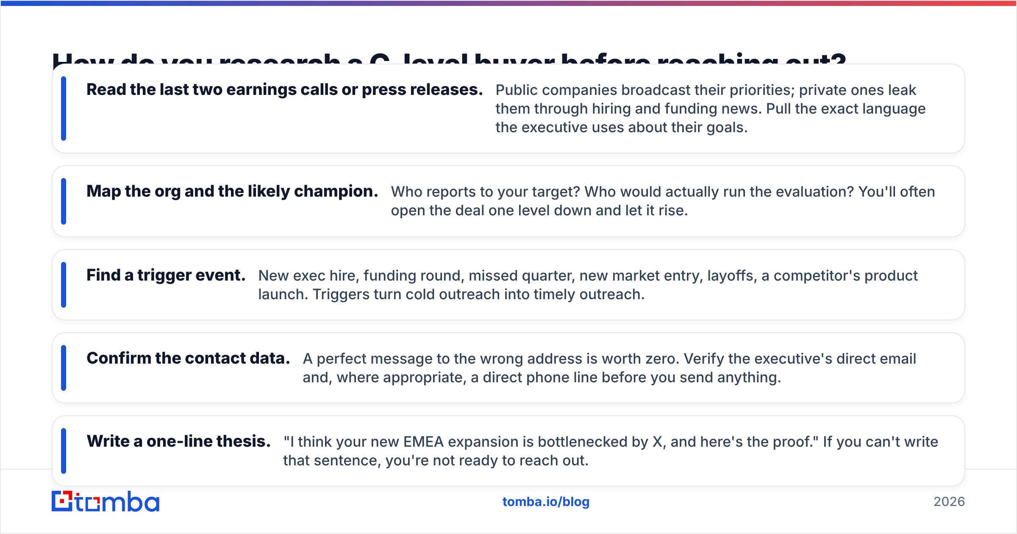Select the 'Find a trigger event' heading
This screenshot has height=534, width=1017.
(x=166, y=275)
